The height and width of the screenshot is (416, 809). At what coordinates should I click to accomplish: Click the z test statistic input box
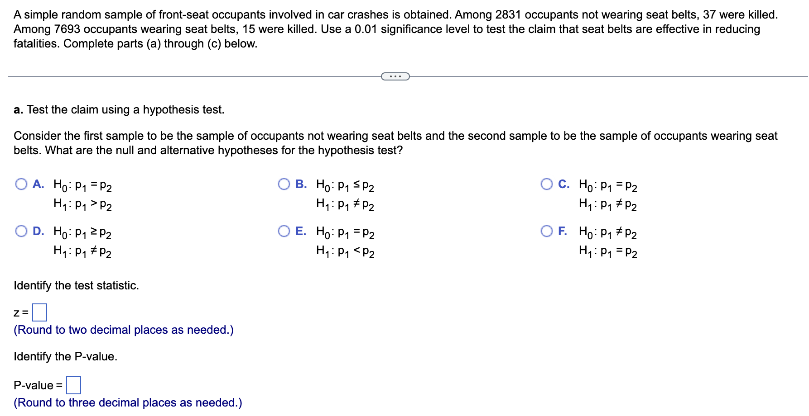click(40, 312)
